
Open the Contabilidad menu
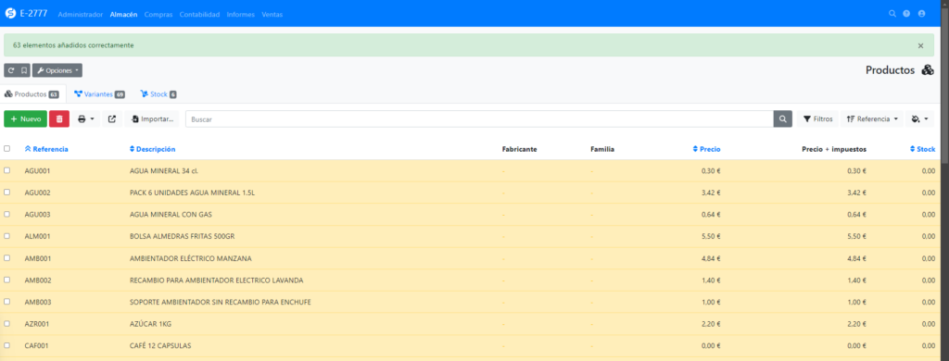tap(199, 15)
